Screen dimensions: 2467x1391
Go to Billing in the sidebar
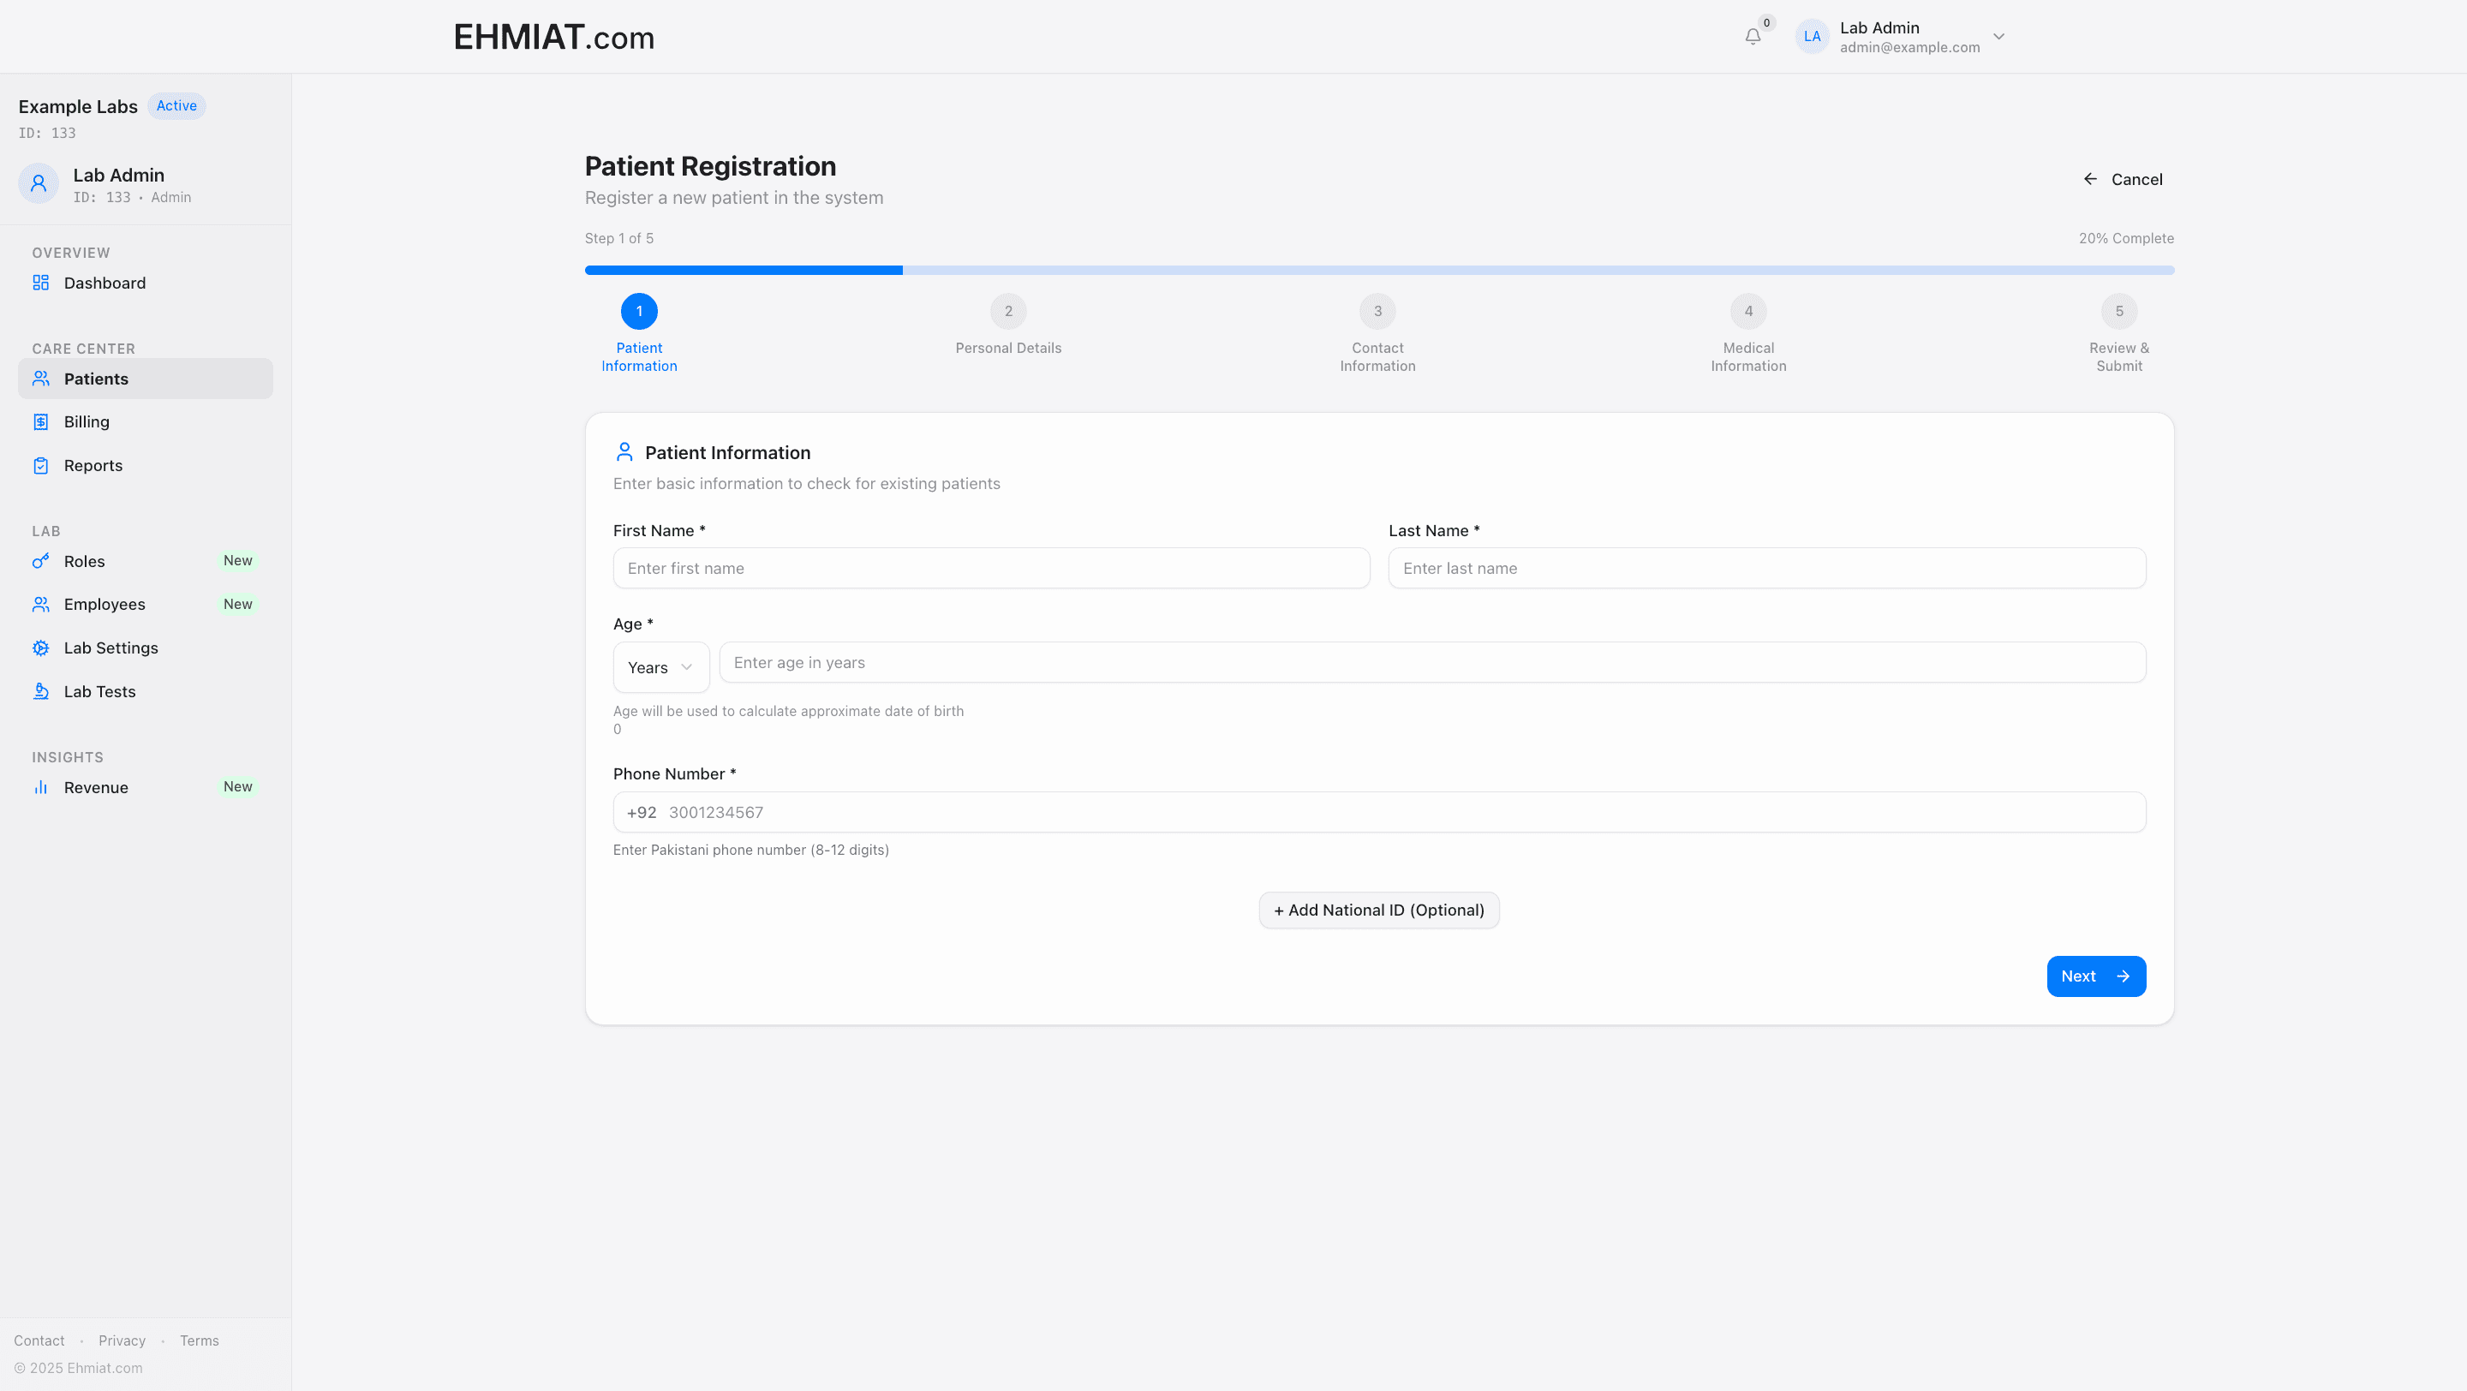146,421
